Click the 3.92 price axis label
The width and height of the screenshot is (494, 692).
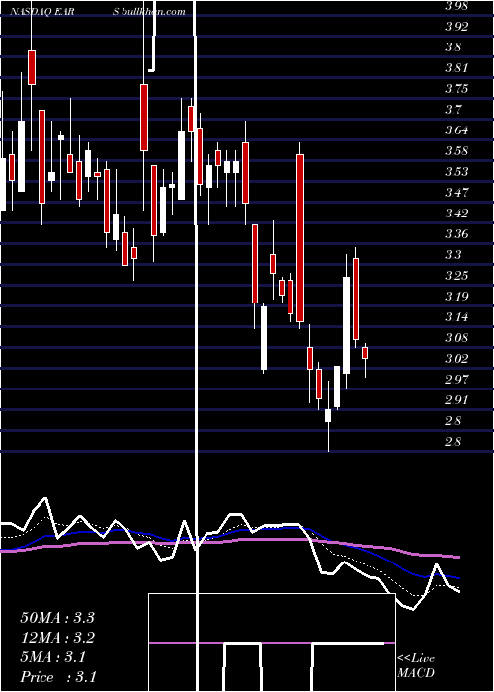(x=456, y=27)
